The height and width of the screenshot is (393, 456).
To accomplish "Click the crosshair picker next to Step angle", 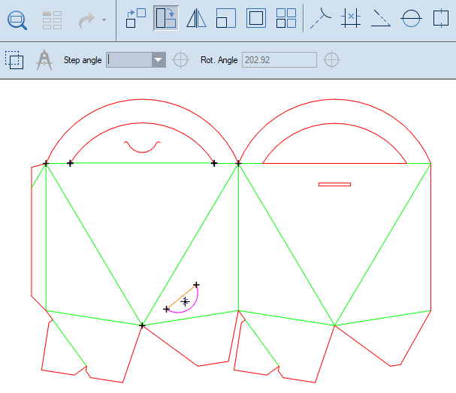I will [x=180, y=60].
